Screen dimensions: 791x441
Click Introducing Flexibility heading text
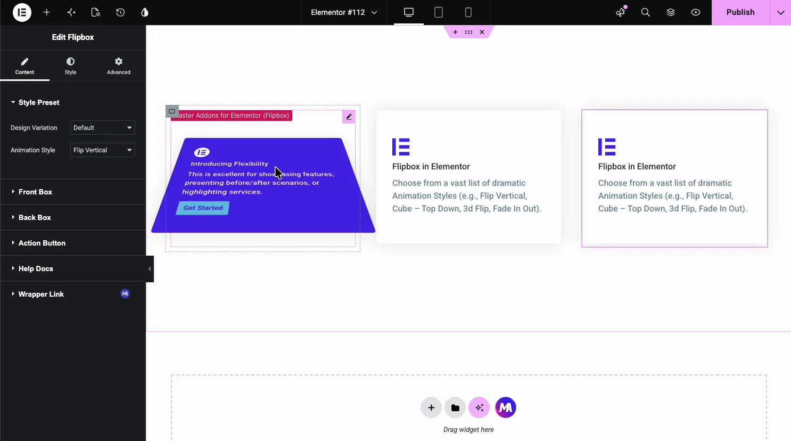click(229, 164)
